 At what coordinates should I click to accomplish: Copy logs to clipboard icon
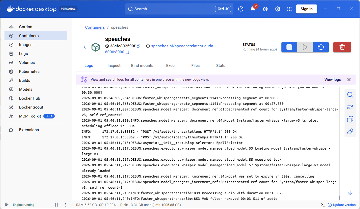pyautogui.click(x=350, y=119)
